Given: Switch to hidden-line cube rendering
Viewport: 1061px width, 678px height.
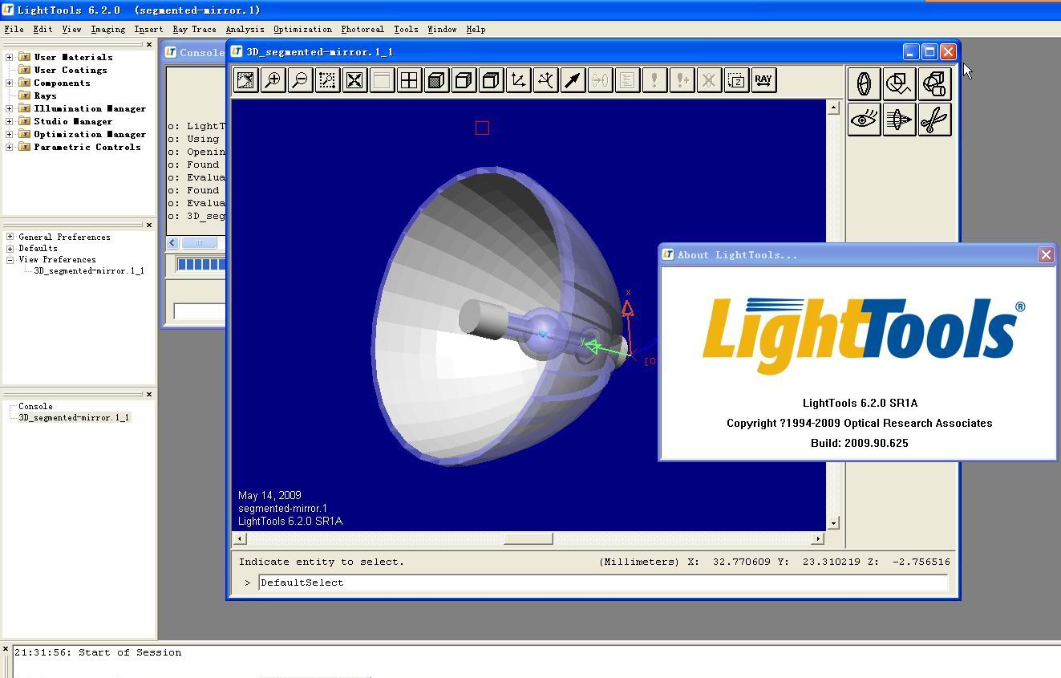Looking at the screenshot, I should pyautogui.click(x=464, y=80).
